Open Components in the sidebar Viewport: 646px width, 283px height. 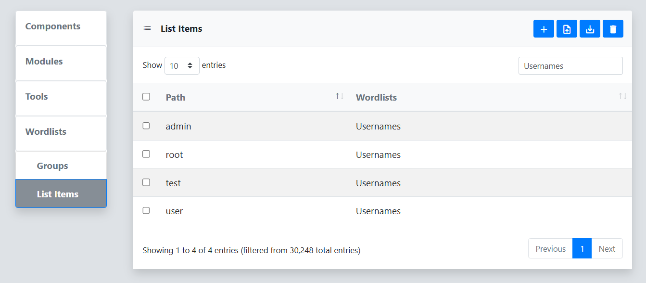pyautogui.click(x=61, y=28)
